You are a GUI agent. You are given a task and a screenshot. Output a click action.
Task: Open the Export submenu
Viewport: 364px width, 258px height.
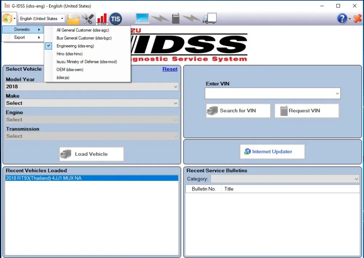(23, 38)
